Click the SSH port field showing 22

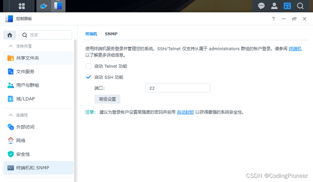[x=178, y=88]
